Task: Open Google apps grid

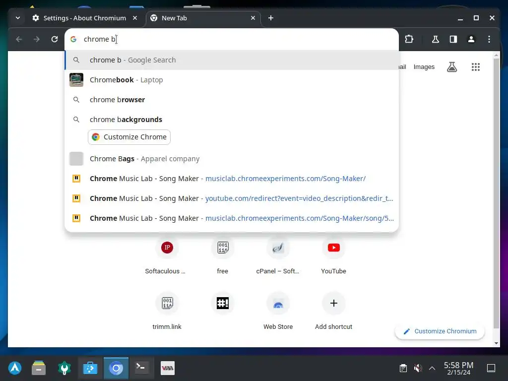Action: [476, 67]
